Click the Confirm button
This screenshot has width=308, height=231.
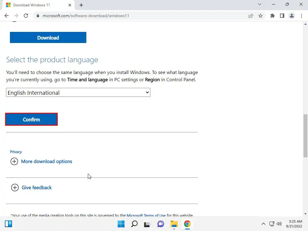31,119
